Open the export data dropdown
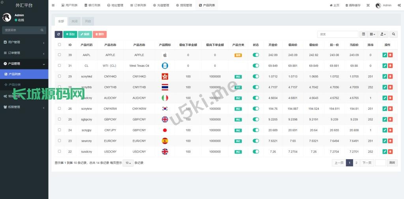The height and width of the screenshot is (199, 404). [x=383, y=34]
